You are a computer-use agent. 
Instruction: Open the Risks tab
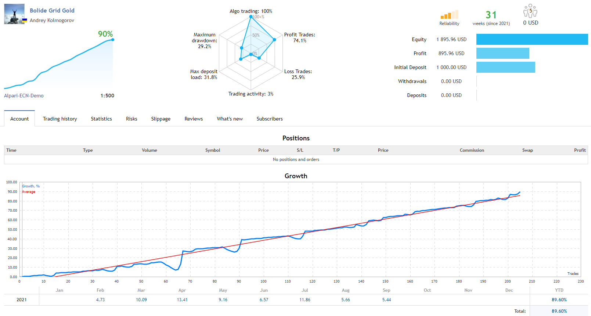coord(131,119)
